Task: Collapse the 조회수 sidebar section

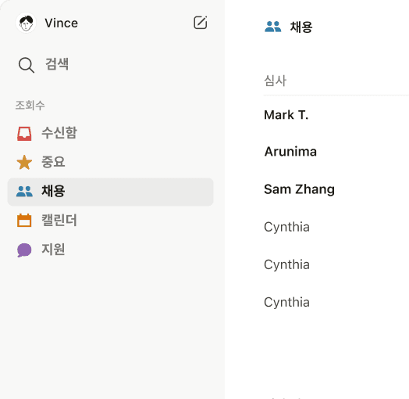Action: pyautogui.click(x=30, y=106)
